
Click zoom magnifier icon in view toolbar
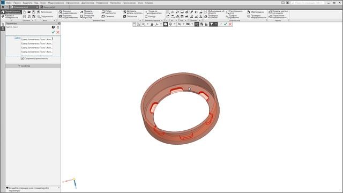pos(143,24)
